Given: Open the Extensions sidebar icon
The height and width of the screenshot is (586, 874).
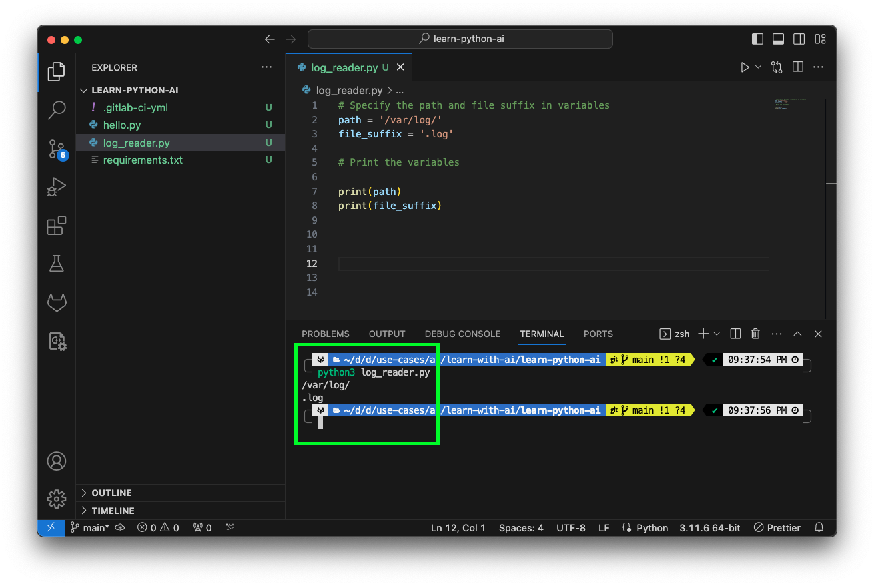Looking at the screenshot, I should click(x=57, y=226).
